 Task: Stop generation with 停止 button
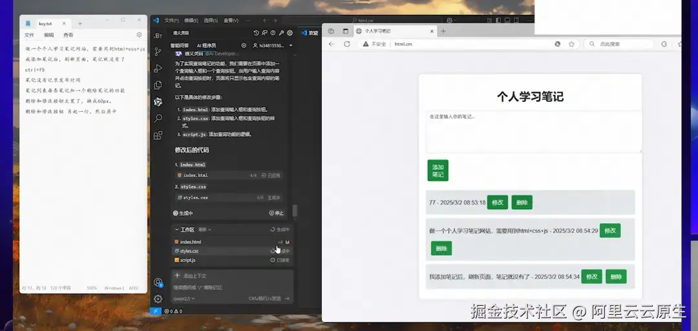click(x=277, y=214)
